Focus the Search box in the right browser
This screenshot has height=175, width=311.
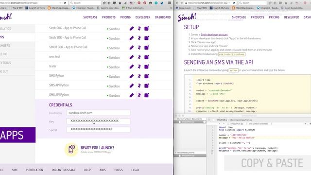pos(253,3)
